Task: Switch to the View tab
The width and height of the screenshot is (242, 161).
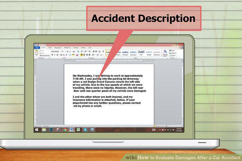Action: (x=90, y=48)
